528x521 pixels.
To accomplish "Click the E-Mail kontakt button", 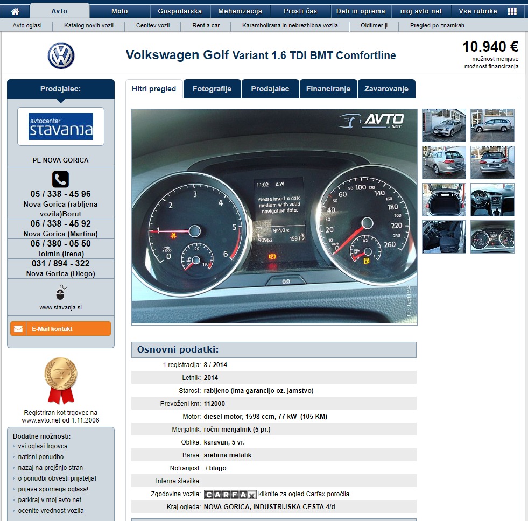I will point(61,329).
